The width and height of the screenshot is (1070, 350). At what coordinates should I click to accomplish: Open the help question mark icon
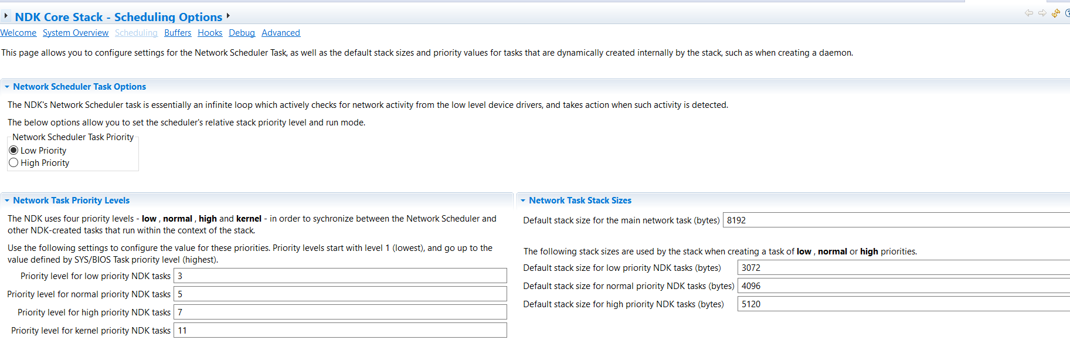[x=1068, y=13]
